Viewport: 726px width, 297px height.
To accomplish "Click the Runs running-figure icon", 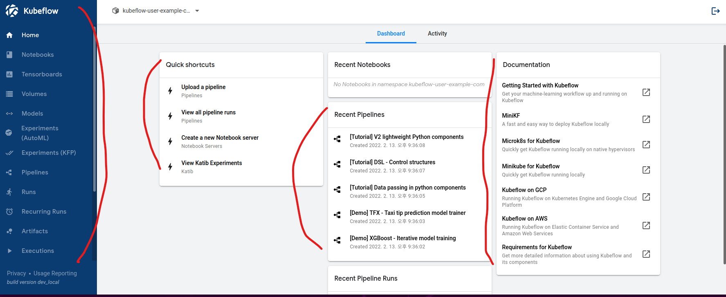I will [9, 192].
